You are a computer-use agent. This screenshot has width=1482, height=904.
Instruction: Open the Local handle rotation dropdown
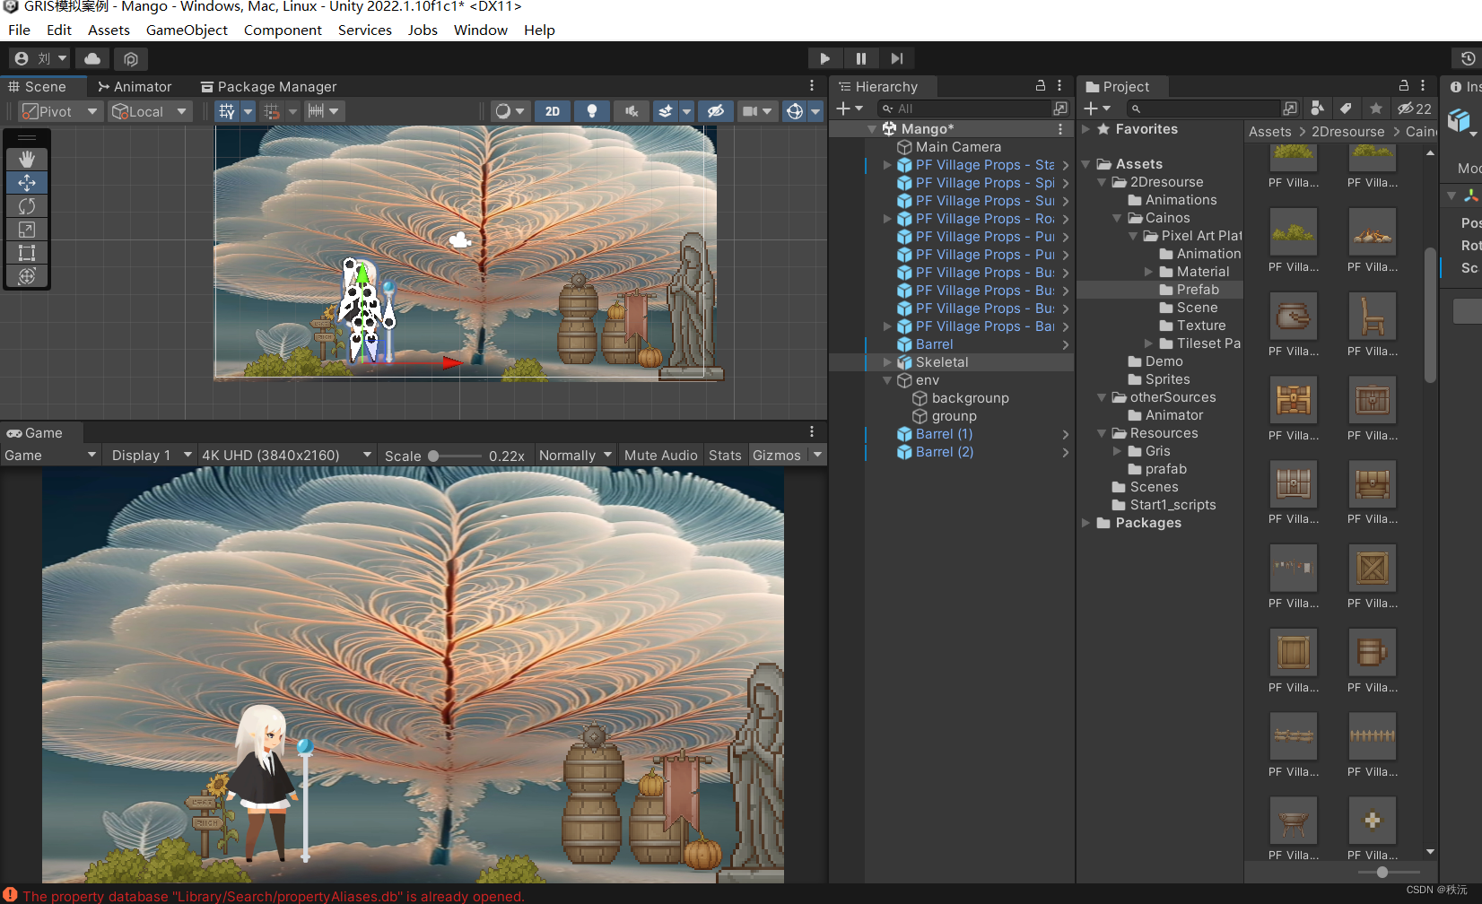point(150,111)
